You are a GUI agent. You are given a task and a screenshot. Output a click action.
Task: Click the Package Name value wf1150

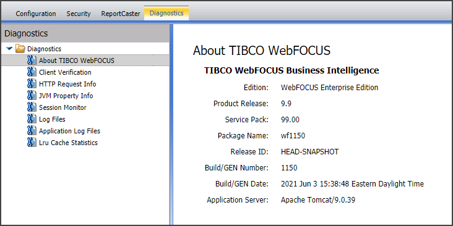click(293, 135)
